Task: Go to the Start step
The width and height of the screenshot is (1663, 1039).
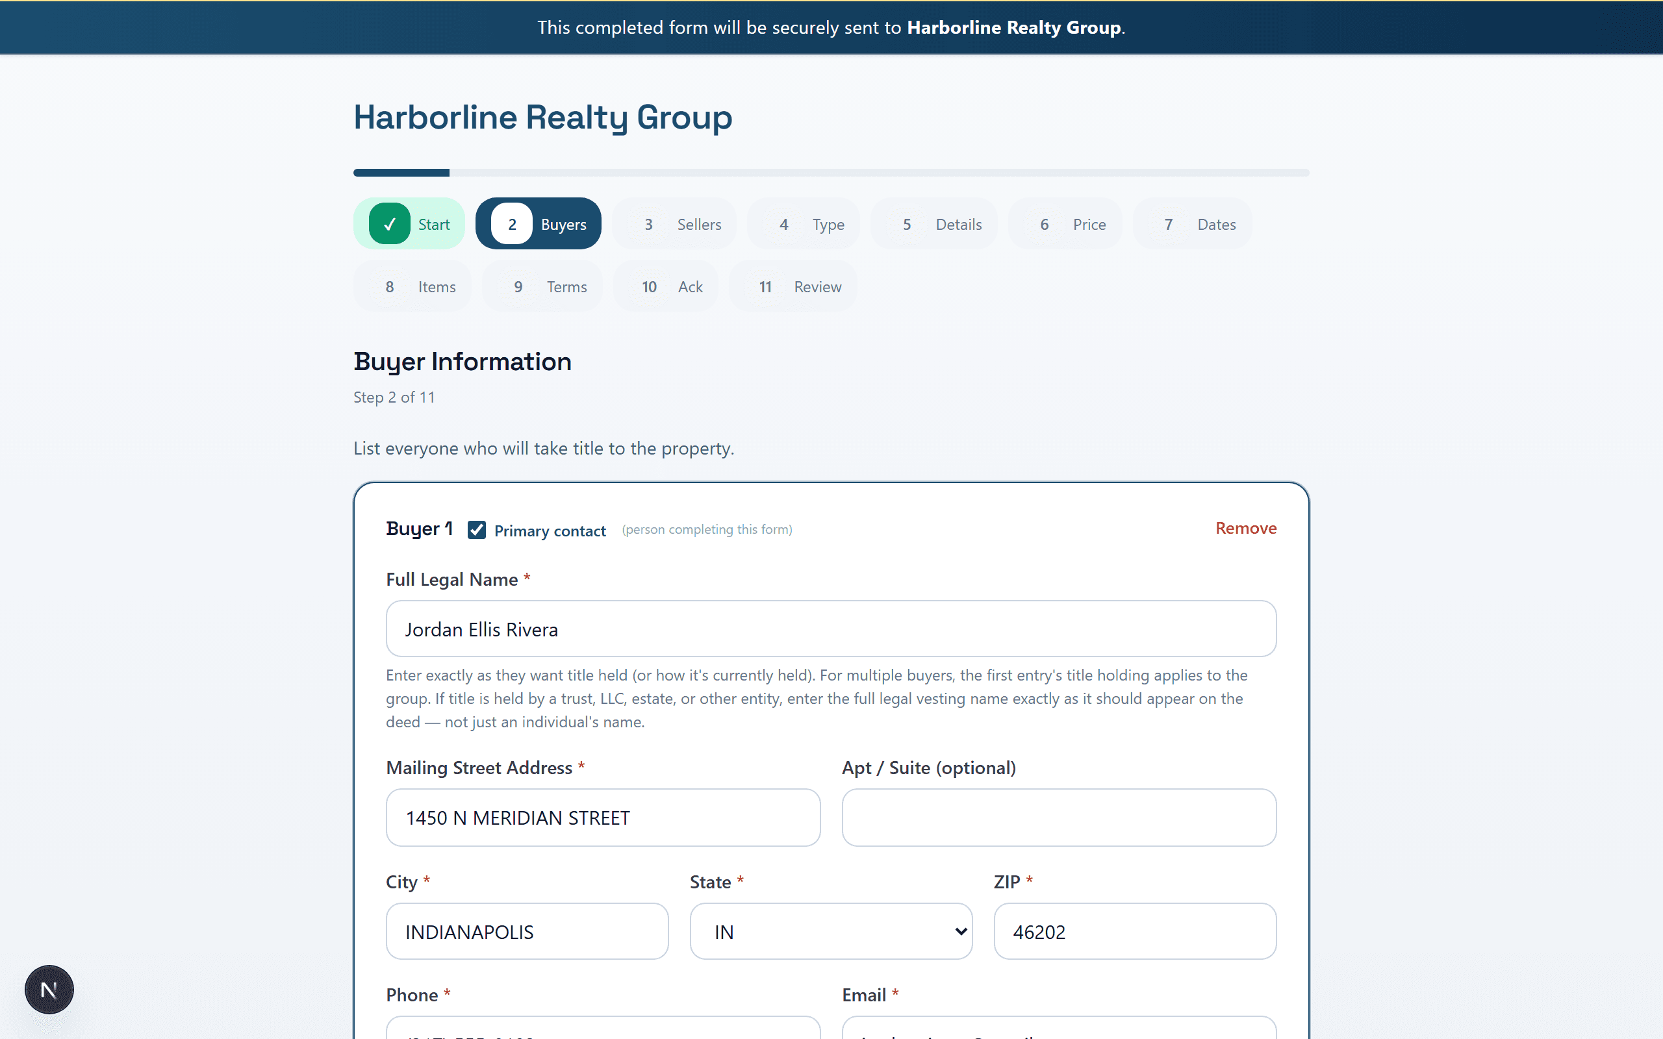Action: pyautogui.click(x=409, y=224)
